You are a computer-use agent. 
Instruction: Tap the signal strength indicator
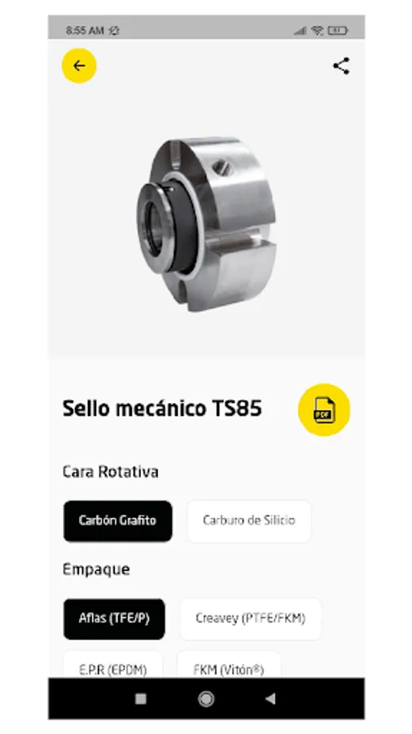click(300, 31)
